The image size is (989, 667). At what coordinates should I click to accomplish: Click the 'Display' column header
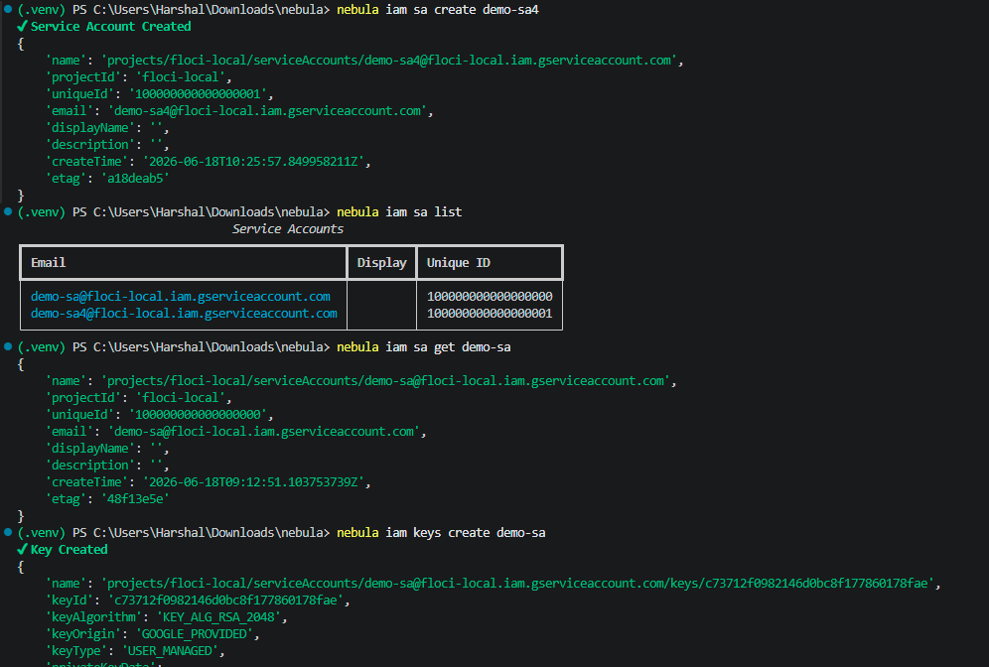[381, 262]
